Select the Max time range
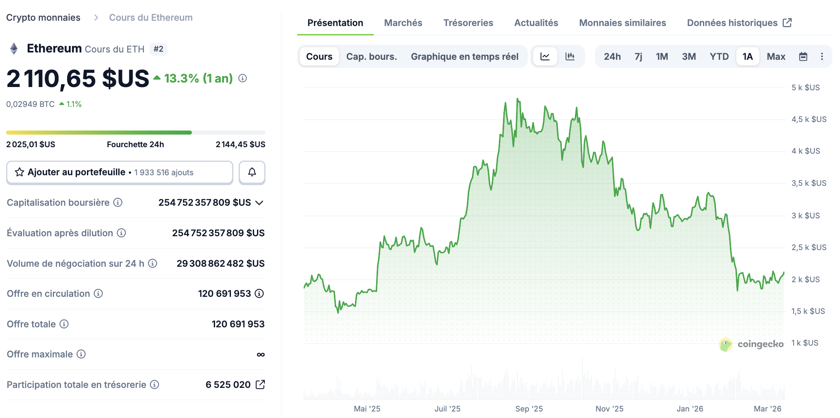 pos(776,57)
